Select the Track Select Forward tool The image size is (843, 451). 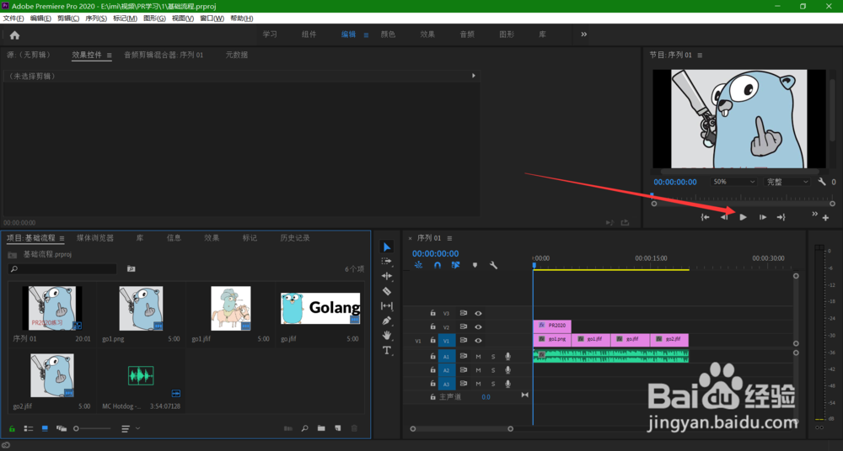click(387, 261)
